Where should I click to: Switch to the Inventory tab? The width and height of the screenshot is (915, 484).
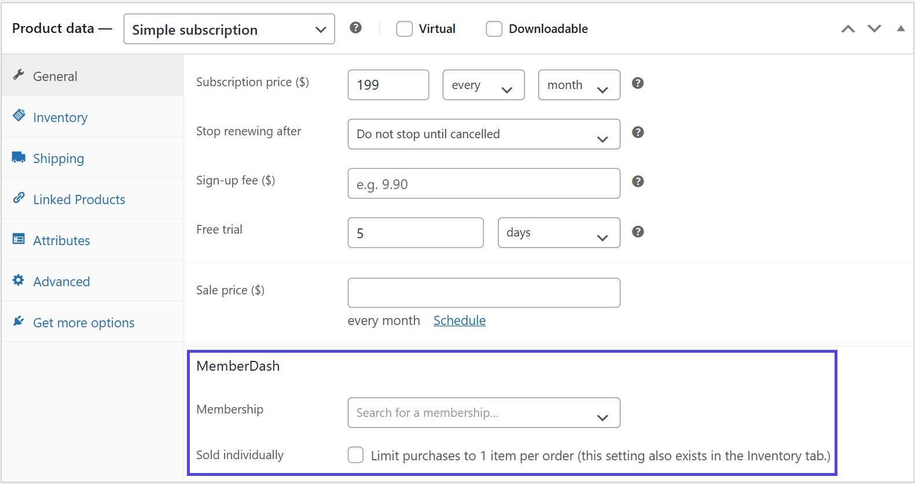[x=93, y=117]
